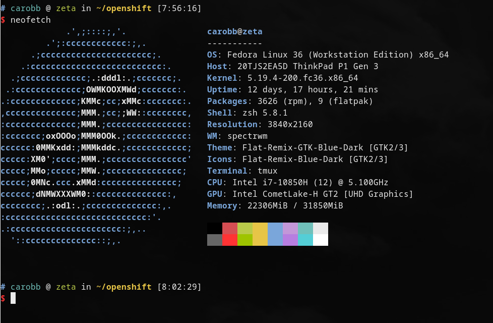Focus the terminal cursor at the bottom prompt
The width and height of the screenshot is (493, 323).
13,298
